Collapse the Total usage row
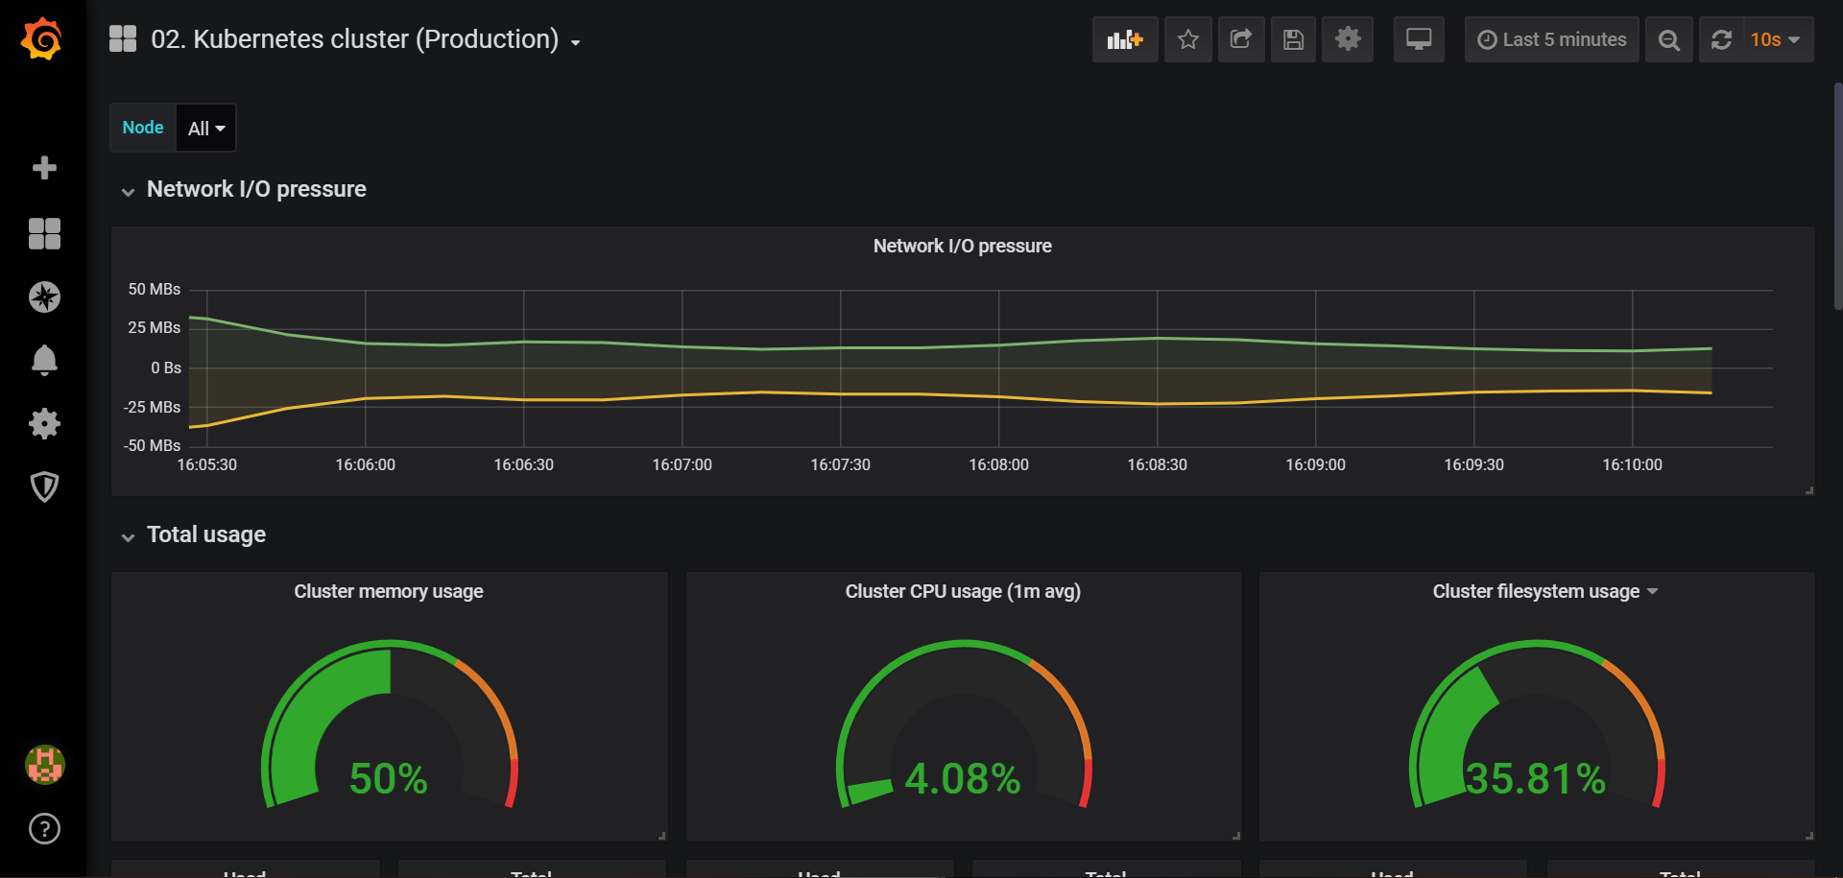This screenshot has width=1843, height=878. [129, 536]
